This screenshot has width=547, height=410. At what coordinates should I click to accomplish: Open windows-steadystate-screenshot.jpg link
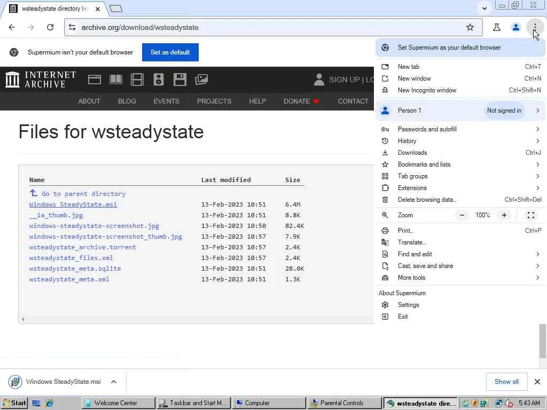click(x=94, y=226)
